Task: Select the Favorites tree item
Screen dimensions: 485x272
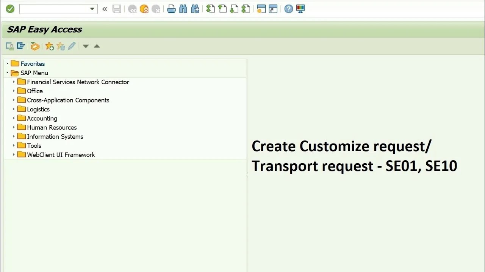Action: pyautogui.click(x=33, y=64)
